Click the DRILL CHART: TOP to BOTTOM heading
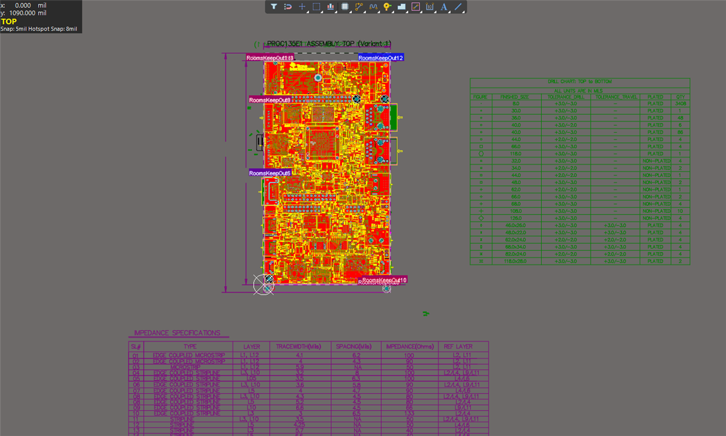This screenshot has width=726, height=436. 579,82
